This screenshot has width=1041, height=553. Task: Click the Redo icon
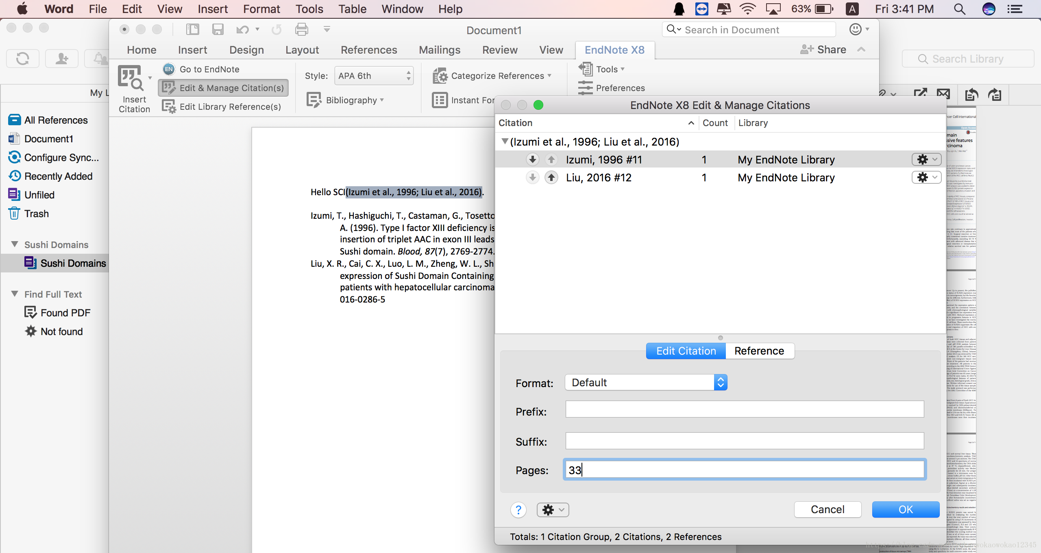[277, 29]
